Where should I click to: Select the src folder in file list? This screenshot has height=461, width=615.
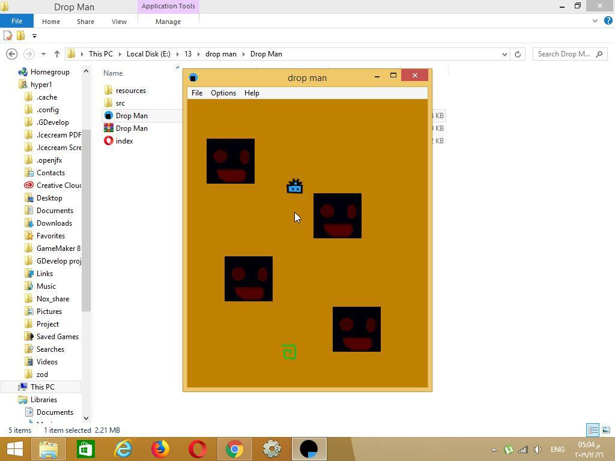click(115, 103)
